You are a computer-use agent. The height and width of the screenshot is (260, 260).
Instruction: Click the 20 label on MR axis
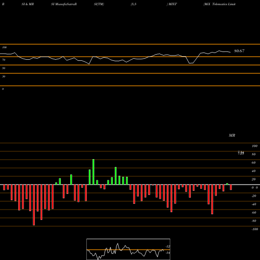(254, 179)
